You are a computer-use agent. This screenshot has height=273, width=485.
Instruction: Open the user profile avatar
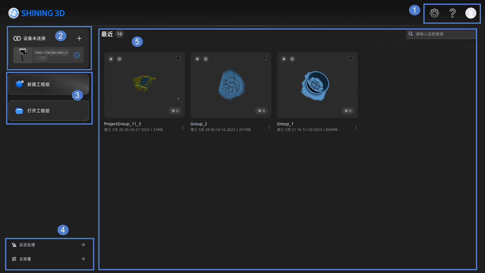click(x=471, y=13)
